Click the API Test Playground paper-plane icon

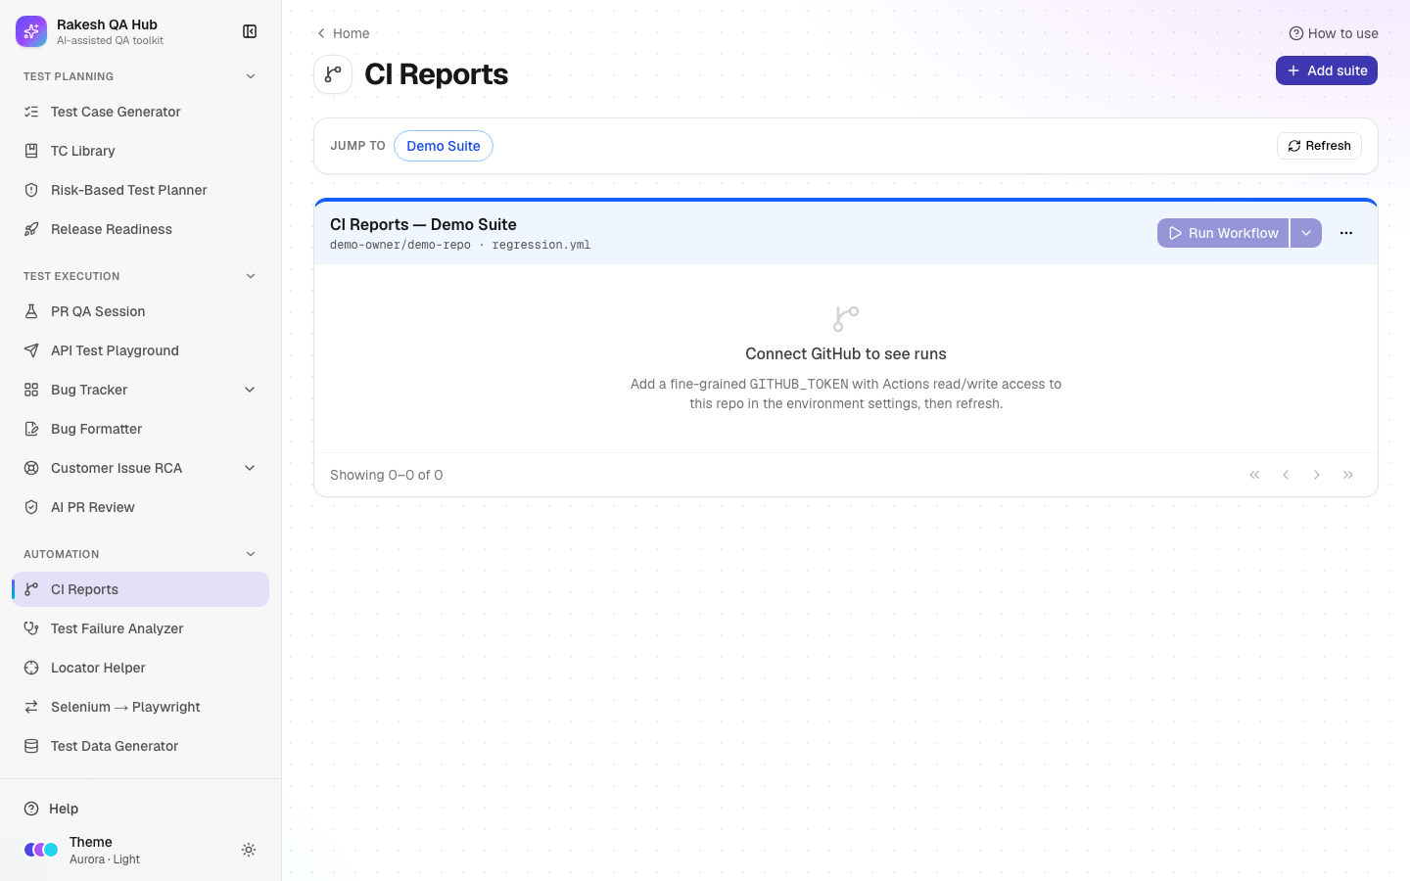[x=31, y=350]
